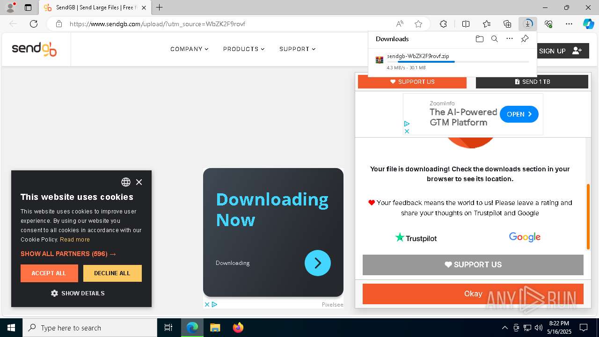599x337 pixels.
Task: Open the Windows Start menu
Action: [11, 328]
